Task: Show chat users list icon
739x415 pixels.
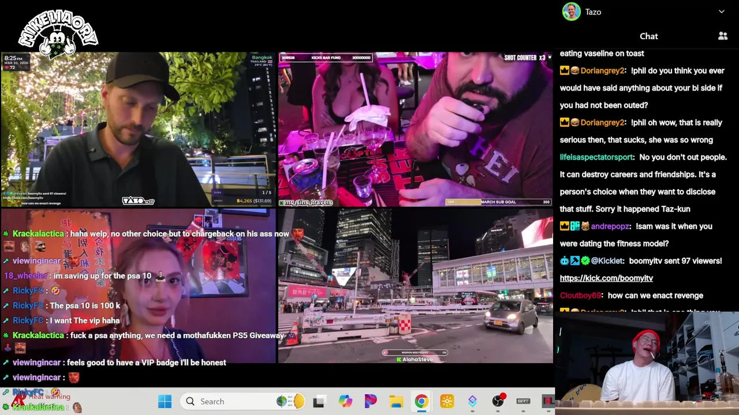Action: (723, 36)
